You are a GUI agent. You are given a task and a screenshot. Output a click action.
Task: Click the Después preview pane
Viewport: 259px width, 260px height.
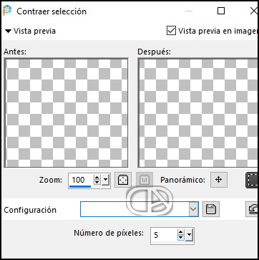tap(198, 112)
